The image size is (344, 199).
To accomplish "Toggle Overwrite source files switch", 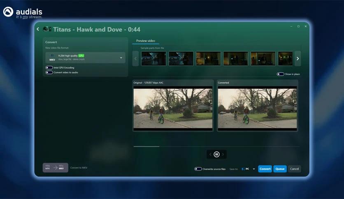I will click(x=198, y=169).
